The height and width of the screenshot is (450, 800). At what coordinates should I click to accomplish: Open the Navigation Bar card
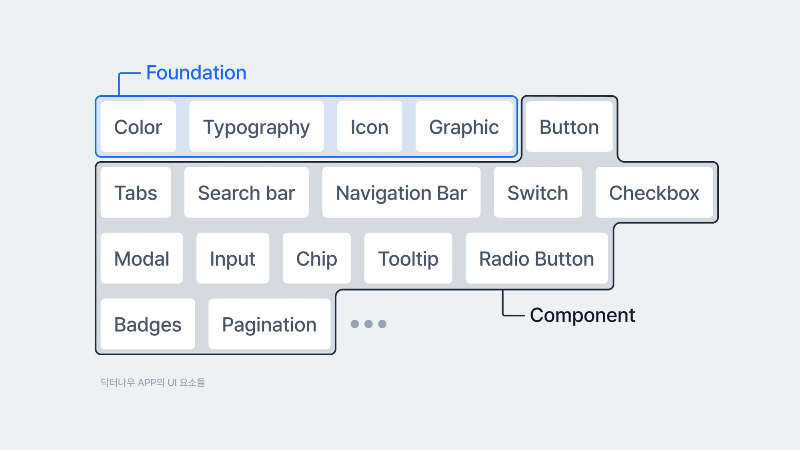coord(401,192)
